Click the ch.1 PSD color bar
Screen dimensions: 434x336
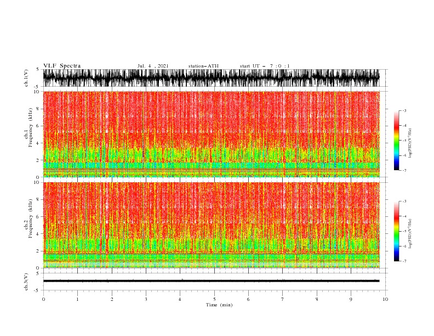tap(396, 141)
